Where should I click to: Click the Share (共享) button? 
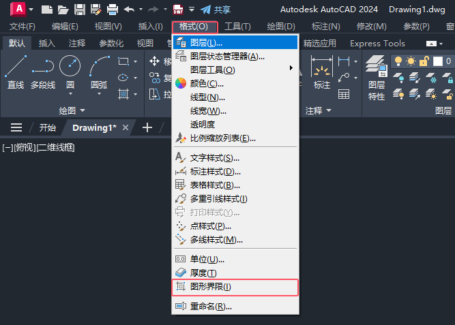(216, 10)
